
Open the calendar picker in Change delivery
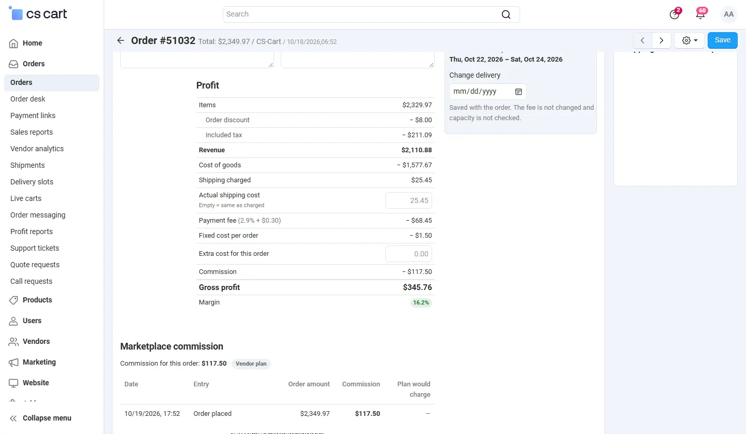coord(519,92)
